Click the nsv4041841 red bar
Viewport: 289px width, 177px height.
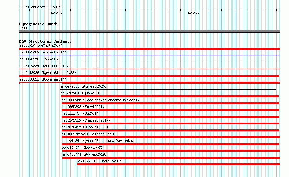(170, 144)
